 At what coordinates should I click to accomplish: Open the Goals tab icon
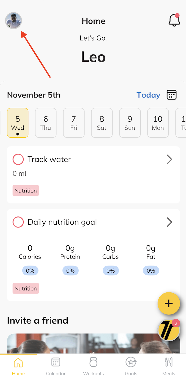[x=131, y=362]
